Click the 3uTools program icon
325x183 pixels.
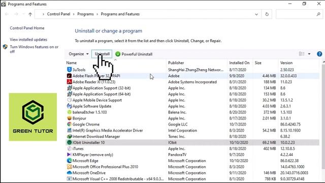click(69, 70)
